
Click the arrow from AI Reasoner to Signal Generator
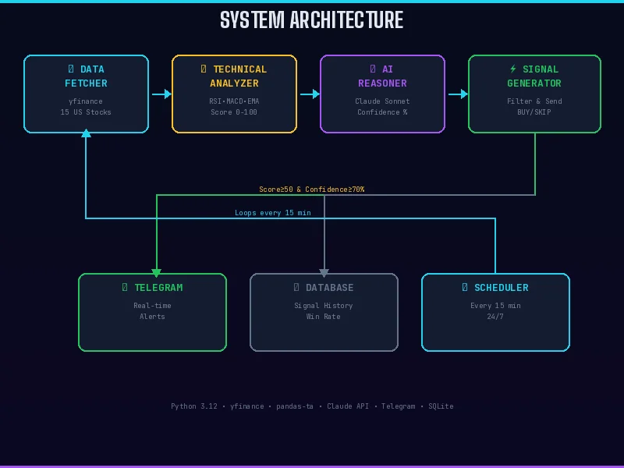pyautogui.click(x=458, y=94)
